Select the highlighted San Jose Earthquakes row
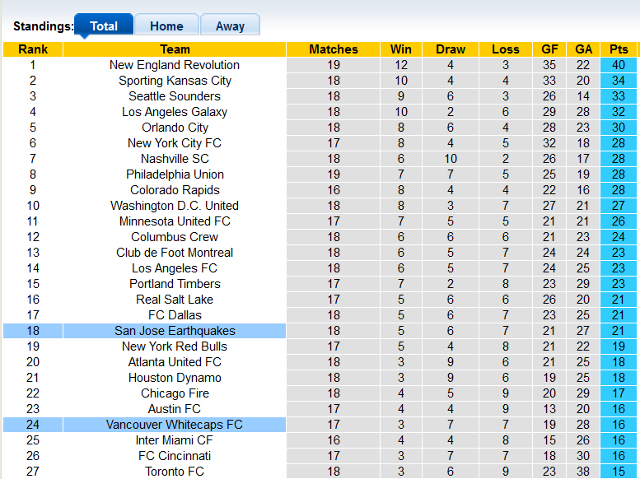This screenshot has height=479, width=640. [x=175, y=331]
